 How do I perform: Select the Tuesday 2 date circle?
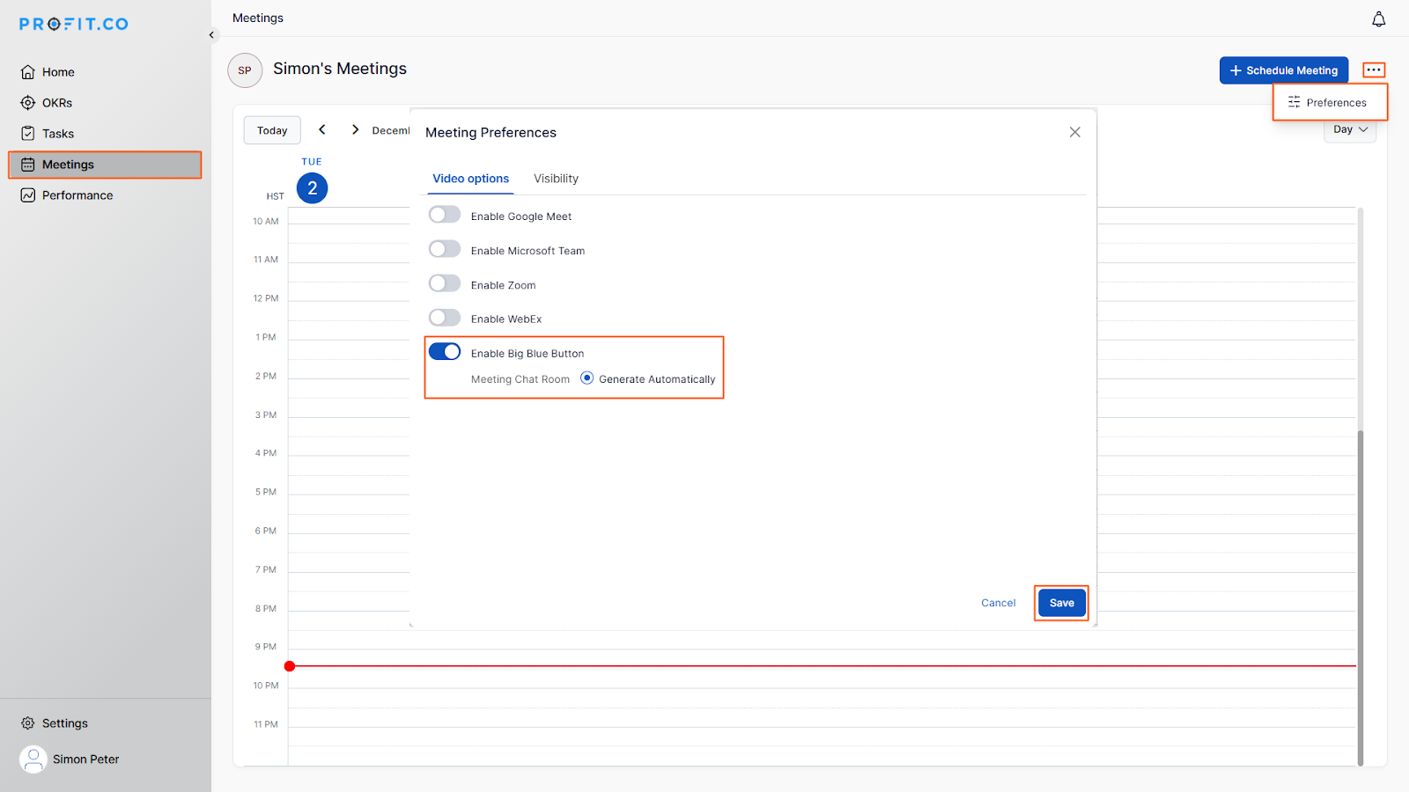pos(313,188)
